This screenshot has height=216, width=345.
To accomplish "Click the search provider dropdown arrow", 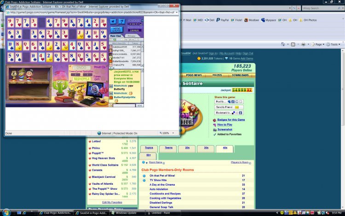I will pos(343,8).
